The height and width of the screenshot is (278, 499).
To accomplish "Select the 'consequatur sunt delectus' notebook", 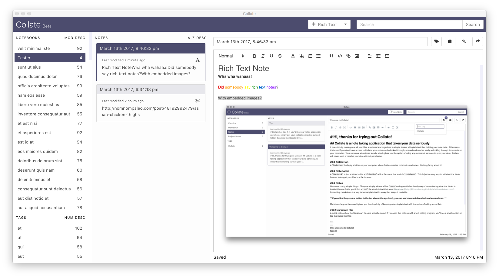I will tap(50, 189).
